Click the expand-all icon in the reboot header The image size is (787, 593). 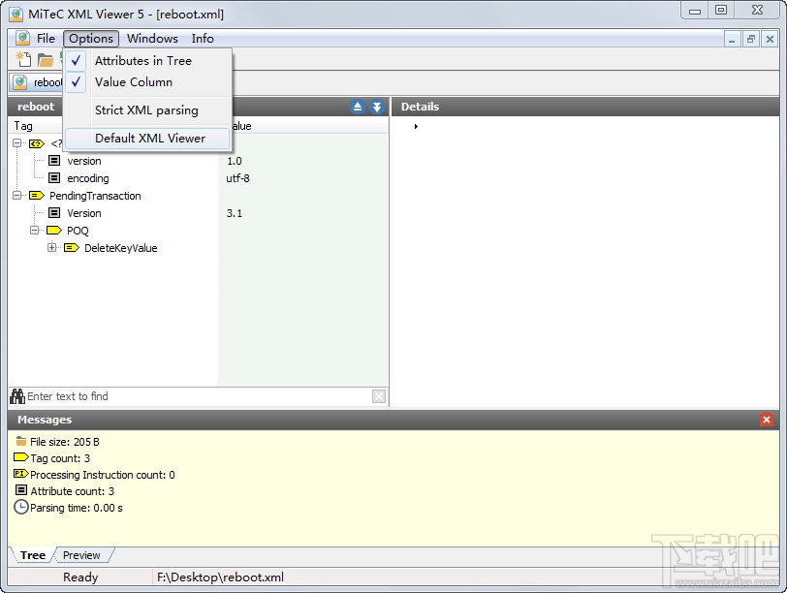[376, 107]
